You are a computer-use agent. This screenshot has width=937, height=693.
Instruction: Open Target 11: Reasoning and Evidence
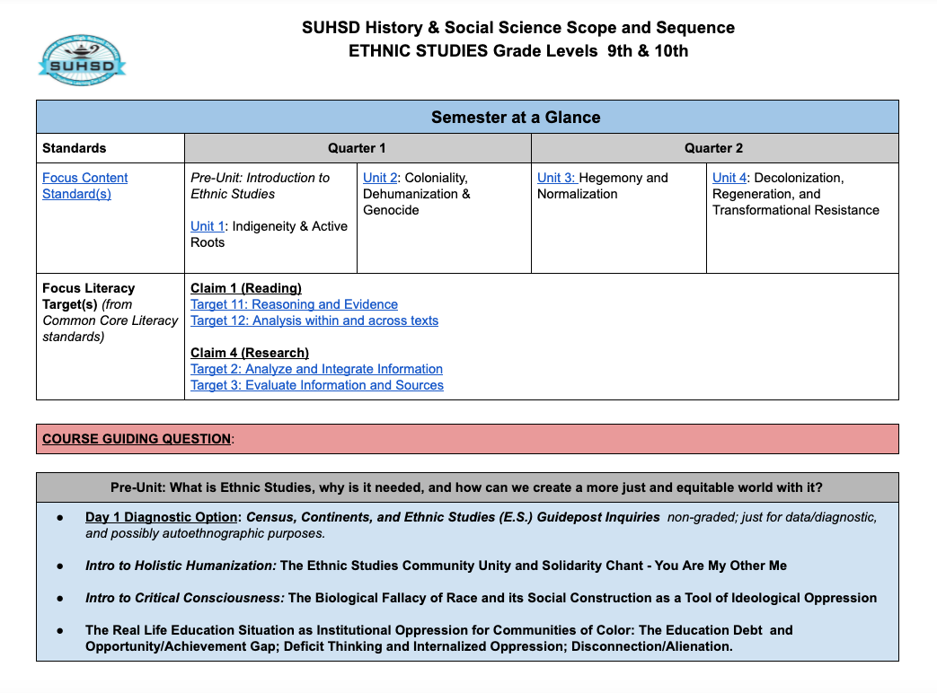[294, 304]
